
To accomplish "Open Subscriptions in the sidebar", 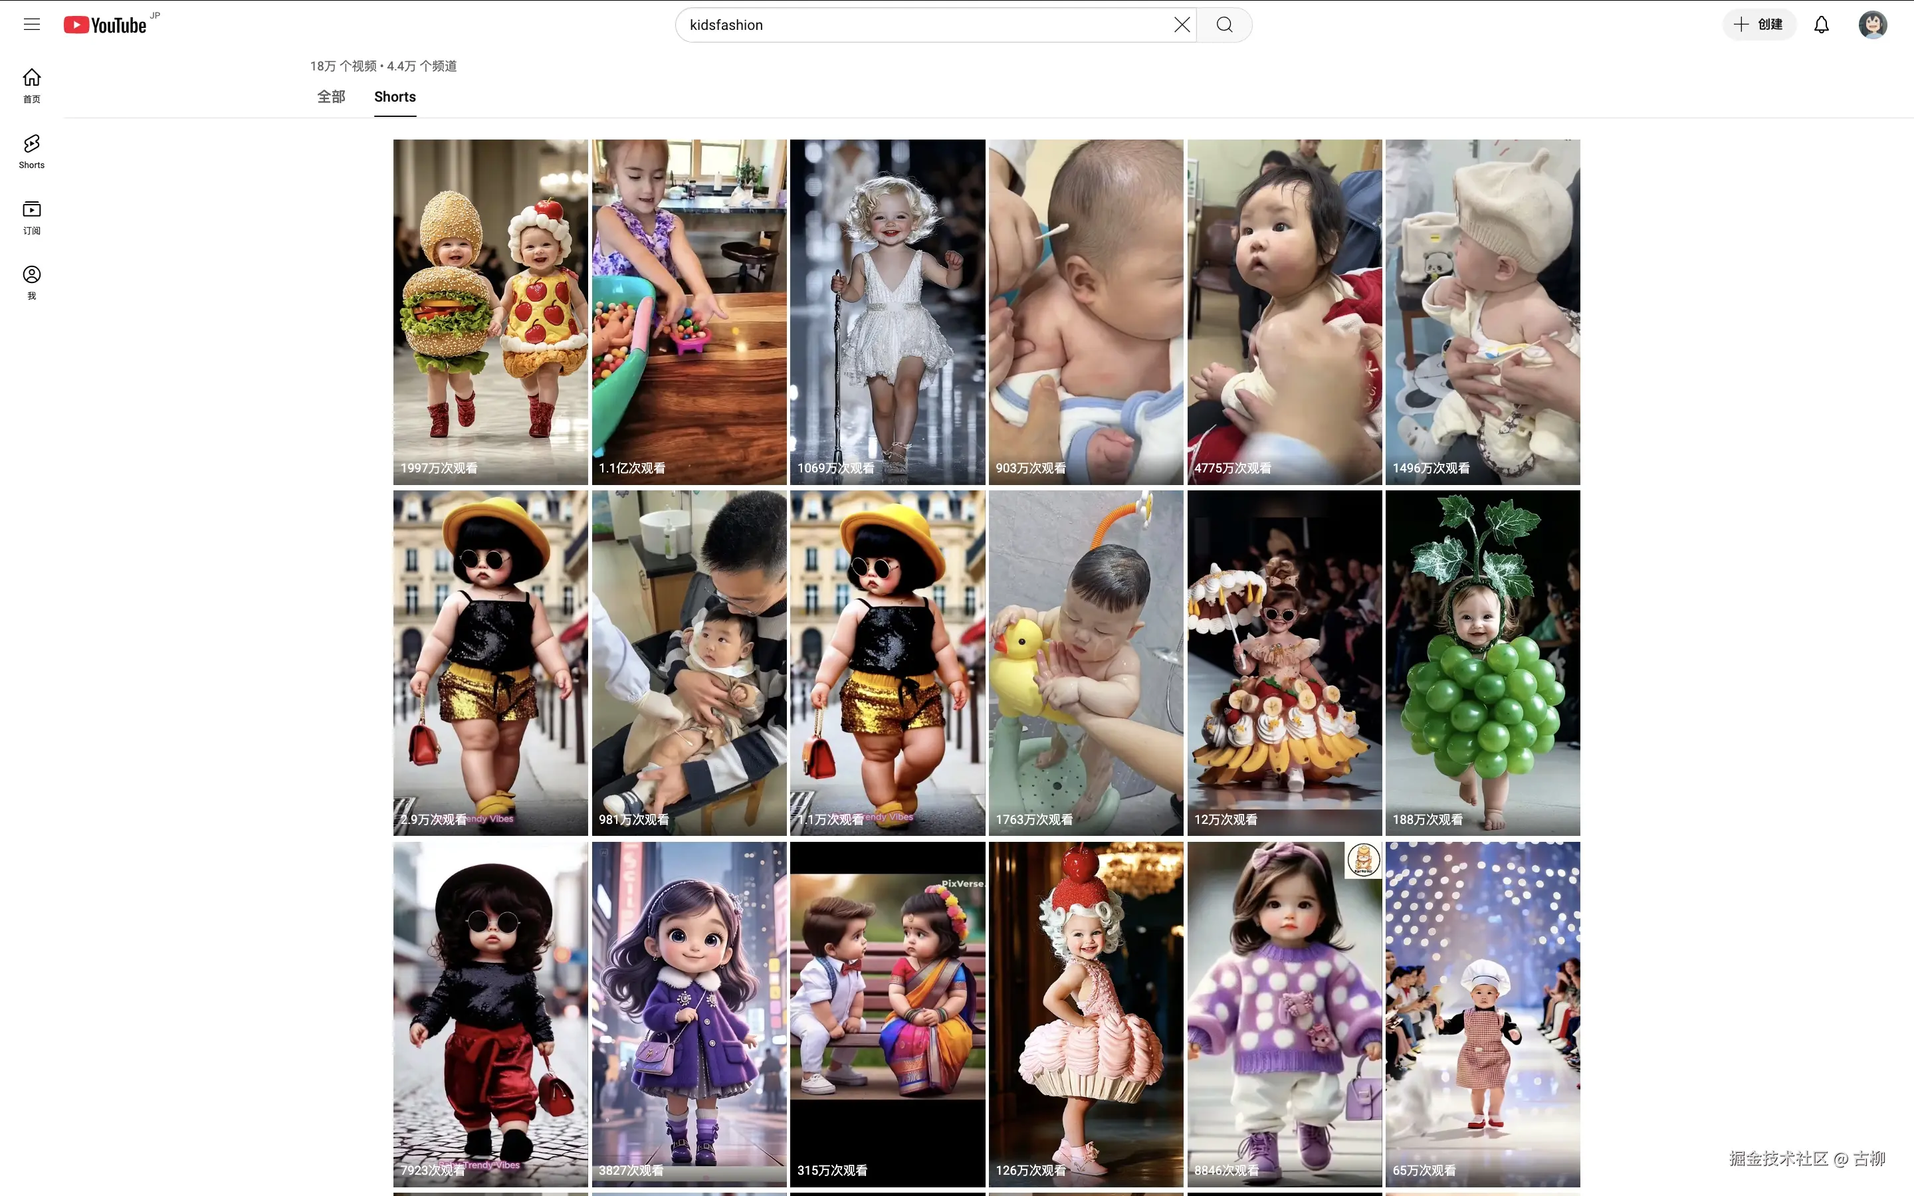I will click(32, 217).
